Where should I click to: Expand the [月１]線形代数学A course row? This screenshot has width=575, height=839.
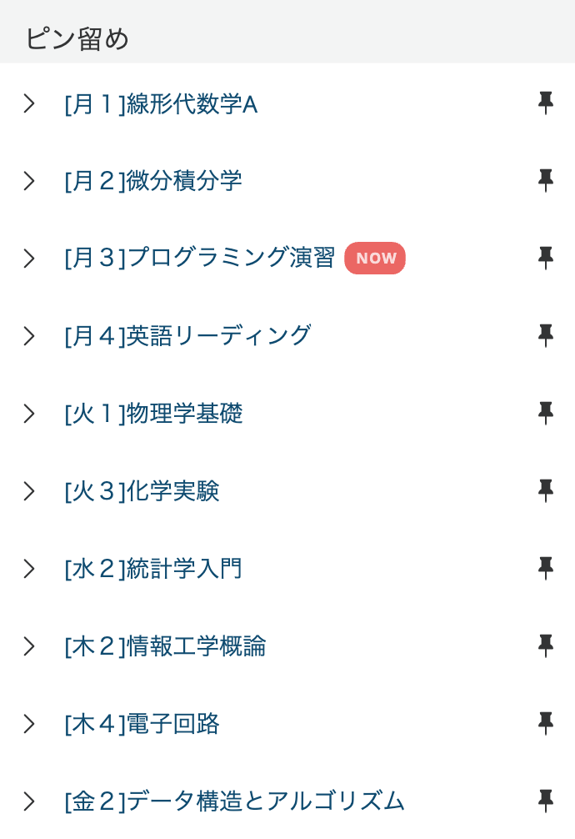coord(29,103)
